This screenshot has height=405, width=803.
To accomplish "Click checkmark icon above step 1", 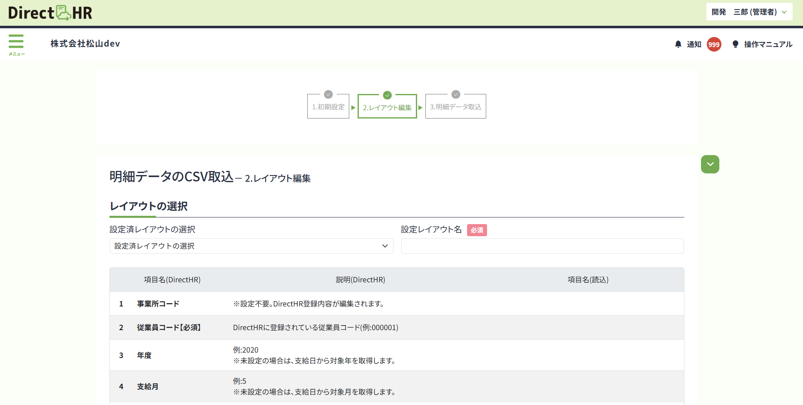I will [328, 94].
